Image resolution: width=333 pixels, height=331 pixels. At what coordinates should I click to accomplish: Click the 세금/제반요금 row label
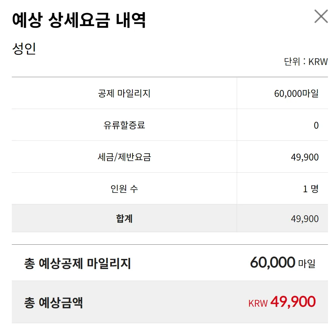click(124, 157)
